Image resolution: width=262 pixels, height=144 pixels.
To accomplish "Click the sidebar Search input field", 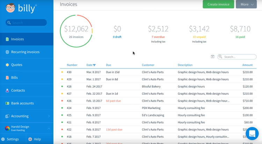I will click(x=26, y=23).
